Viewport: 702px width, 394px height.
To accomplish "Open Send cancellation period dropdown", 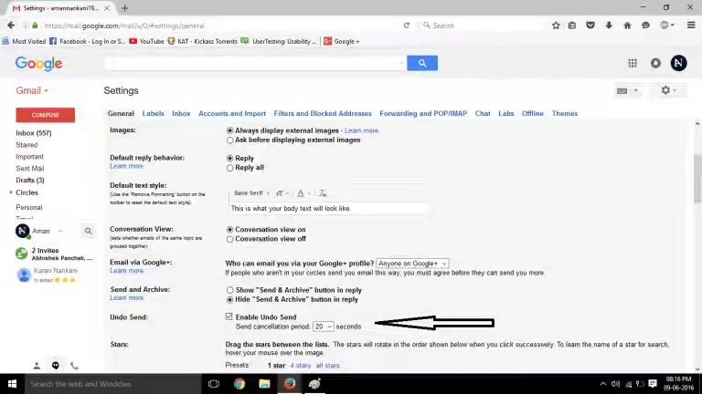I will pyautogui.click(x=323, y=327).
